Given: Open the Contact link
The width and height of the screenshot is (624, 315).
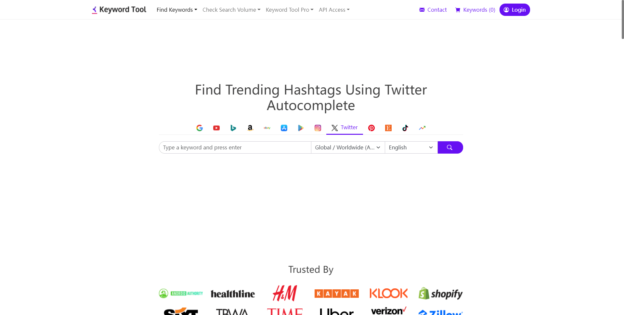Looking at the screenshot, I should tap(433, 10).
